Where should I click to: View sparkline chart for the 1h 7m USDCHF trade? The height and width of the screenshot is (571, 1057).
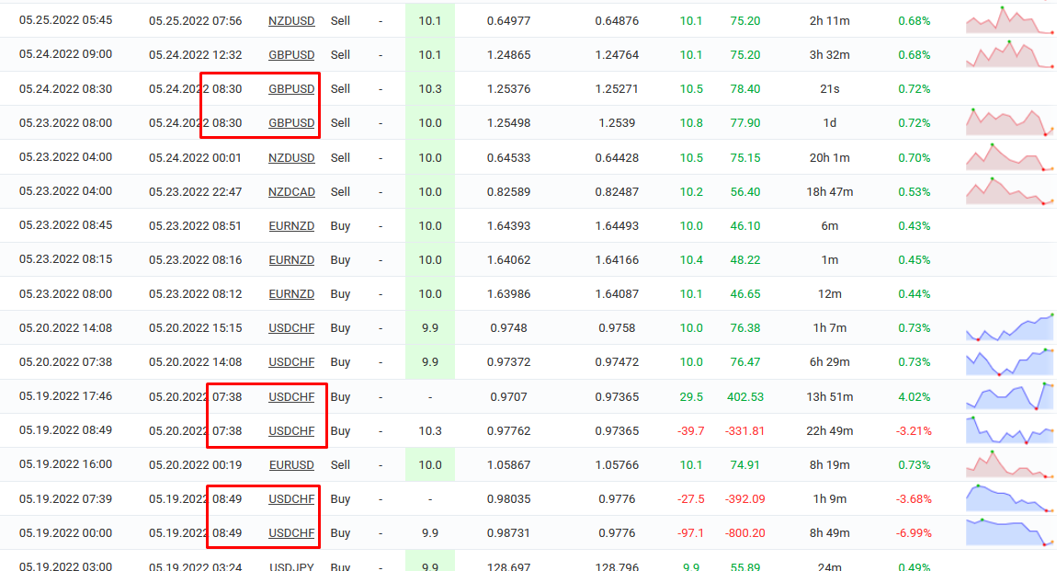click(x=1009, y=327)
